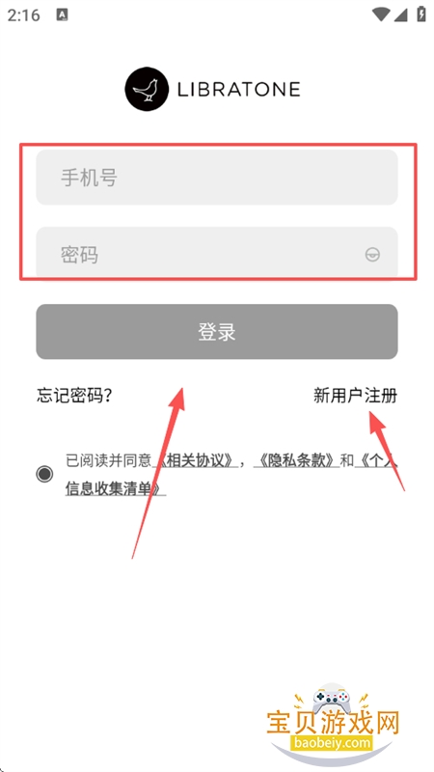Open the 《相关协议》 agreement link
This screenshot has height=772, width=434.
tap(196, 461)
